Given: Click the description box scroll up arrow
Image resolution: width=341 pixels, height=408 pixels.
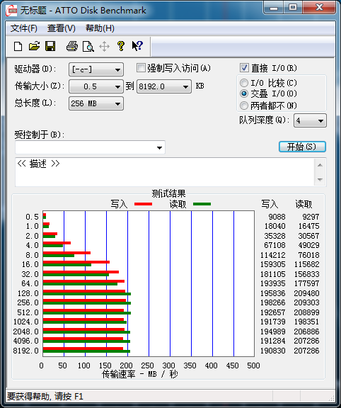Looking at the screenshot, I should [320, 165].
